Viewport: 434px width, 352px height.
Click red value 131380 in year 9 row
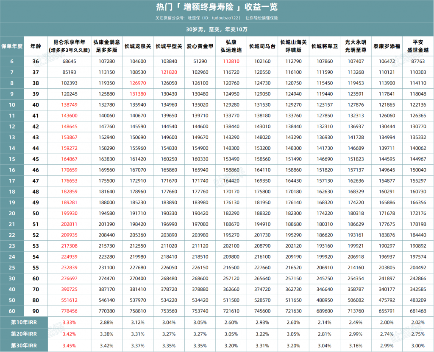pyautogui.click(x=138, y=94)
